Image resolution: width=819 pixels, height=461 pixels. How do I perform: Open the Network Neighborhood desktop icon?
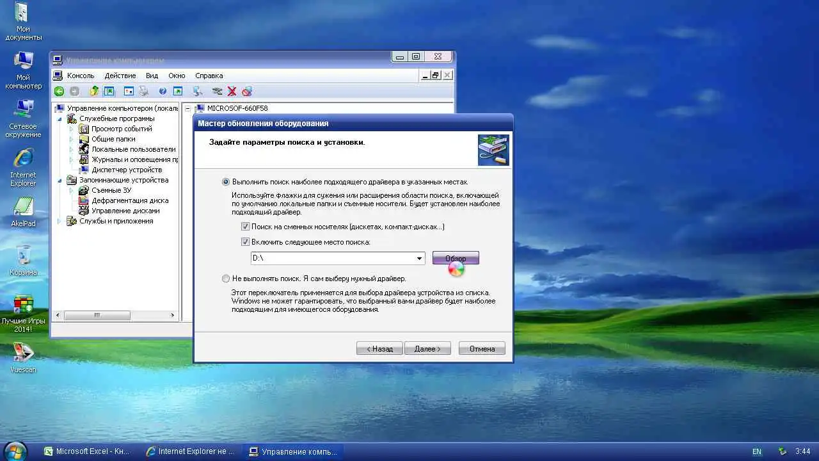coord(24,119)
